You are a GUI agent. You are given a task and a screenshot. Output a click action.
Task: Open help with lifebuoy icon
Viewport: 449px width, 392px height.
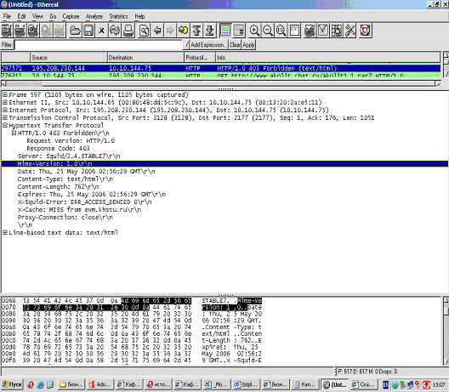[x=365, y=31]
